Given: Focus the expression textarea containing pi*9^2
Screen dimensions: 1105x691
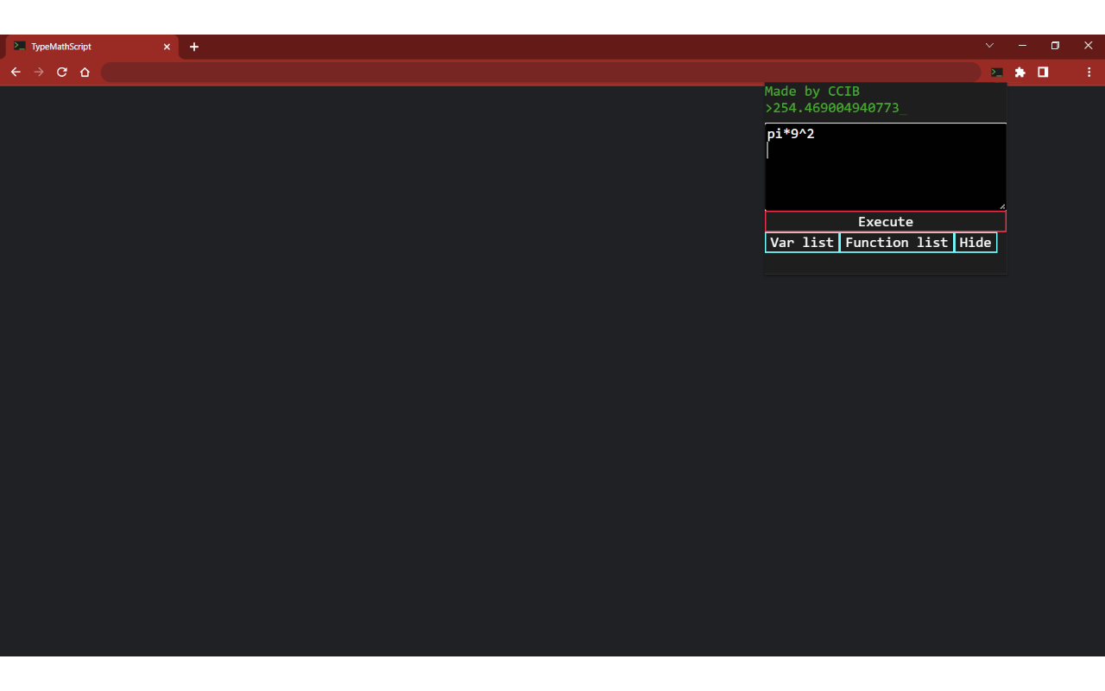Looking at the screenshot, I should (x=886, y=167).
